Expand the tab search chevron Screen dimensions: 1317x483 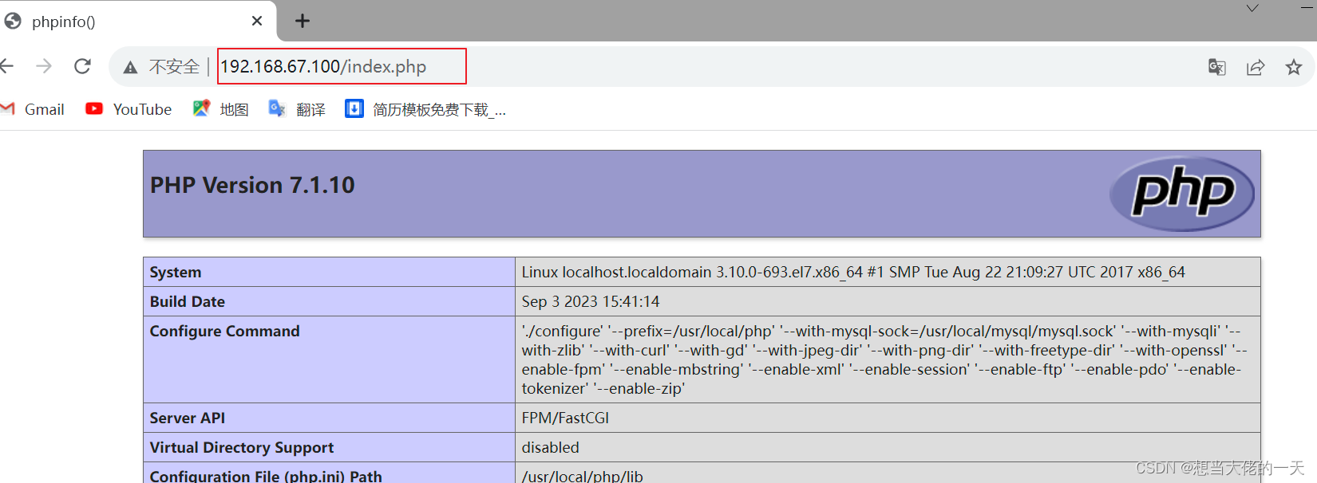(1252, 8)
